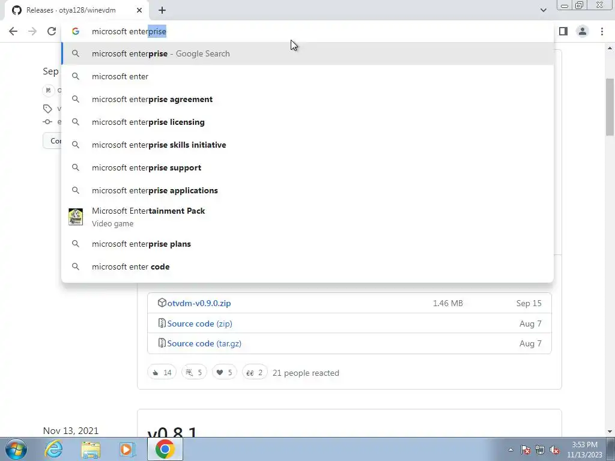Click the search icon beside 'microsoft enterprise support'
This screenshot has height=461, width=615.
(76, 167)
